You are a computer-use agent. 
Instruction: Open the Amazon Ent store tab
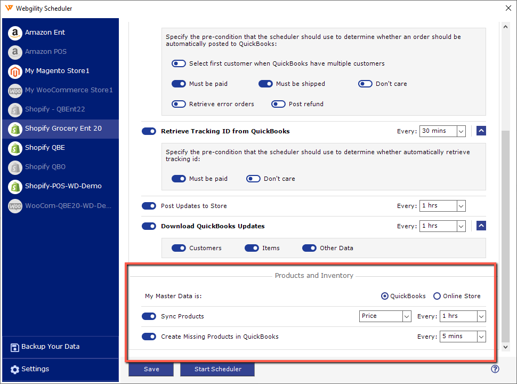[61, 33]
